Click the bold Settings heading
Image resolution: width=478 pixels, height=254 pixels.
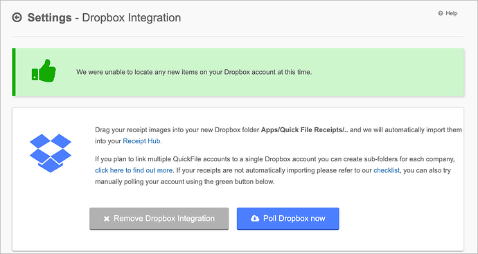tap(49, 18)
